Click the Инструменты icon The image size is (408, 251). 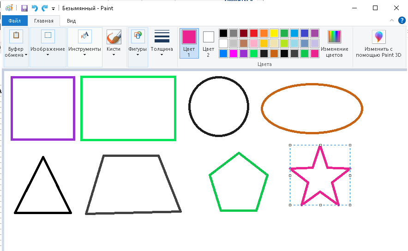[x=85, y=36]
